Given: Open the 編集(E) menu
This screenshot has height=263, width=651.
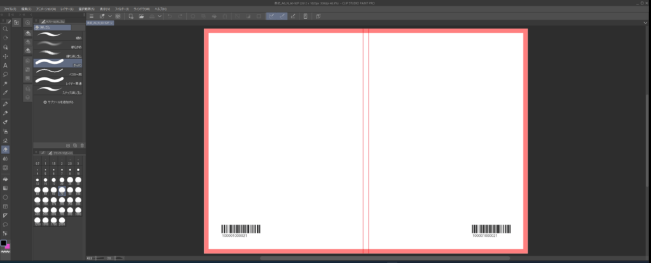Looking at the screenshot, I should 26,9.
